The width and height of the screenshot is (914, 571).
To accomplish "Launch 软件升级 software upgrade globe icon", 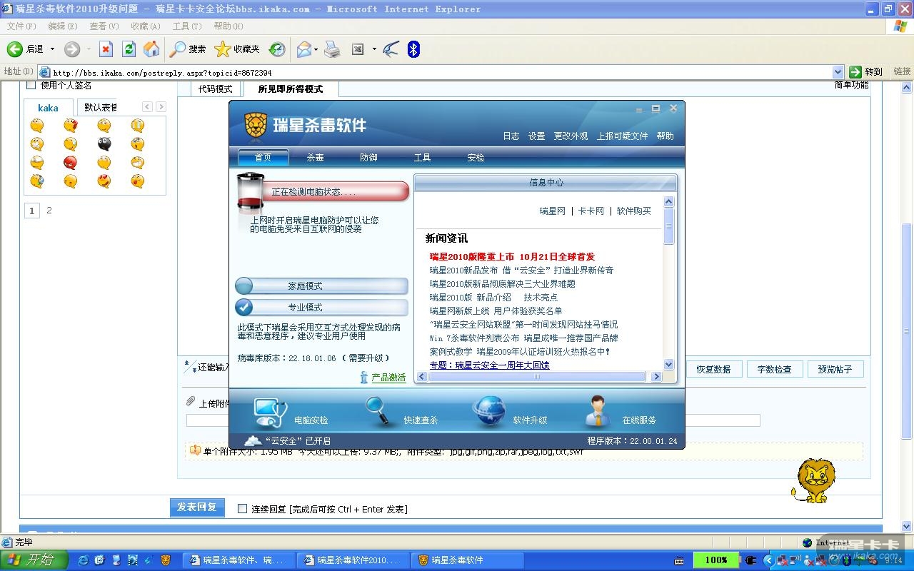I will click(489, 412).
